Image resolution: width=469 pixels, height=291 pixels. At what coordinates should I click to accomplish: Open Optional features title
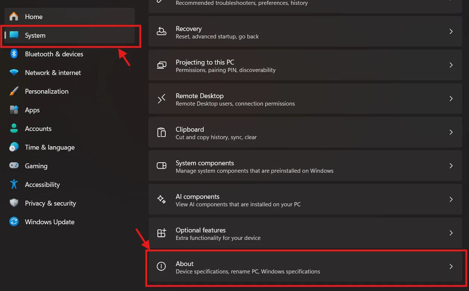coord(201,230)
